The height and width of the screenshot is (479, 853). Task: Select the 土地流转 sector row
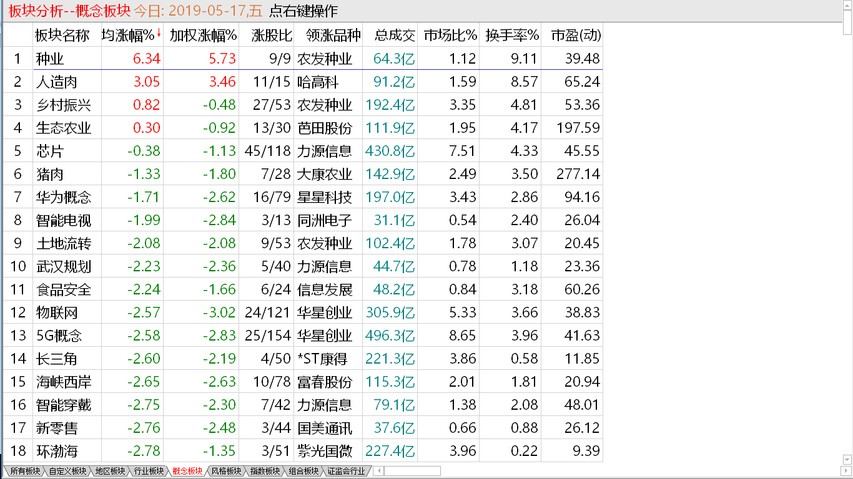[x=303, y=243]
